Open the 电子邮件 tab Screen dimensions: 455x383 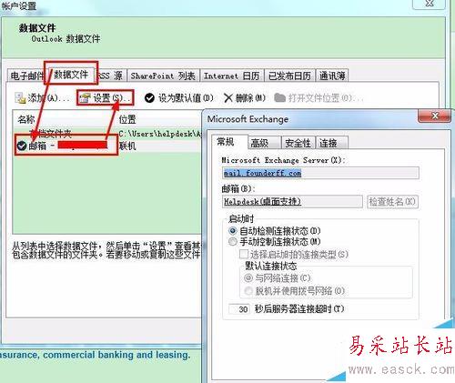[26, 76]
